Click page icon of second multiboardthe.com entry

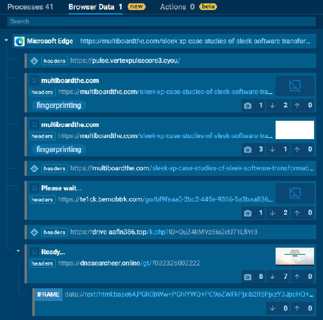(x=34, y=125)
